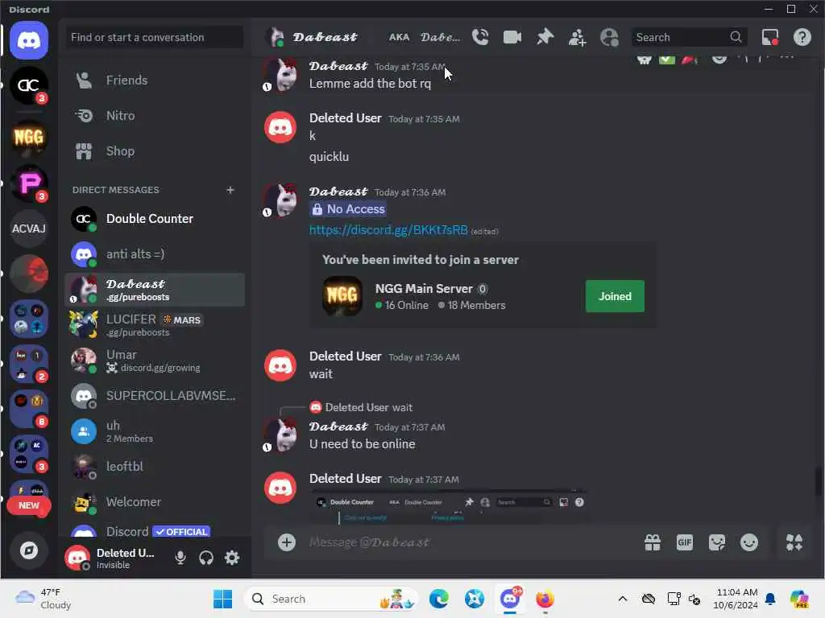Open the leoftbl conversation
Screen dimensions: 825x618
click(x=155, y=467)
